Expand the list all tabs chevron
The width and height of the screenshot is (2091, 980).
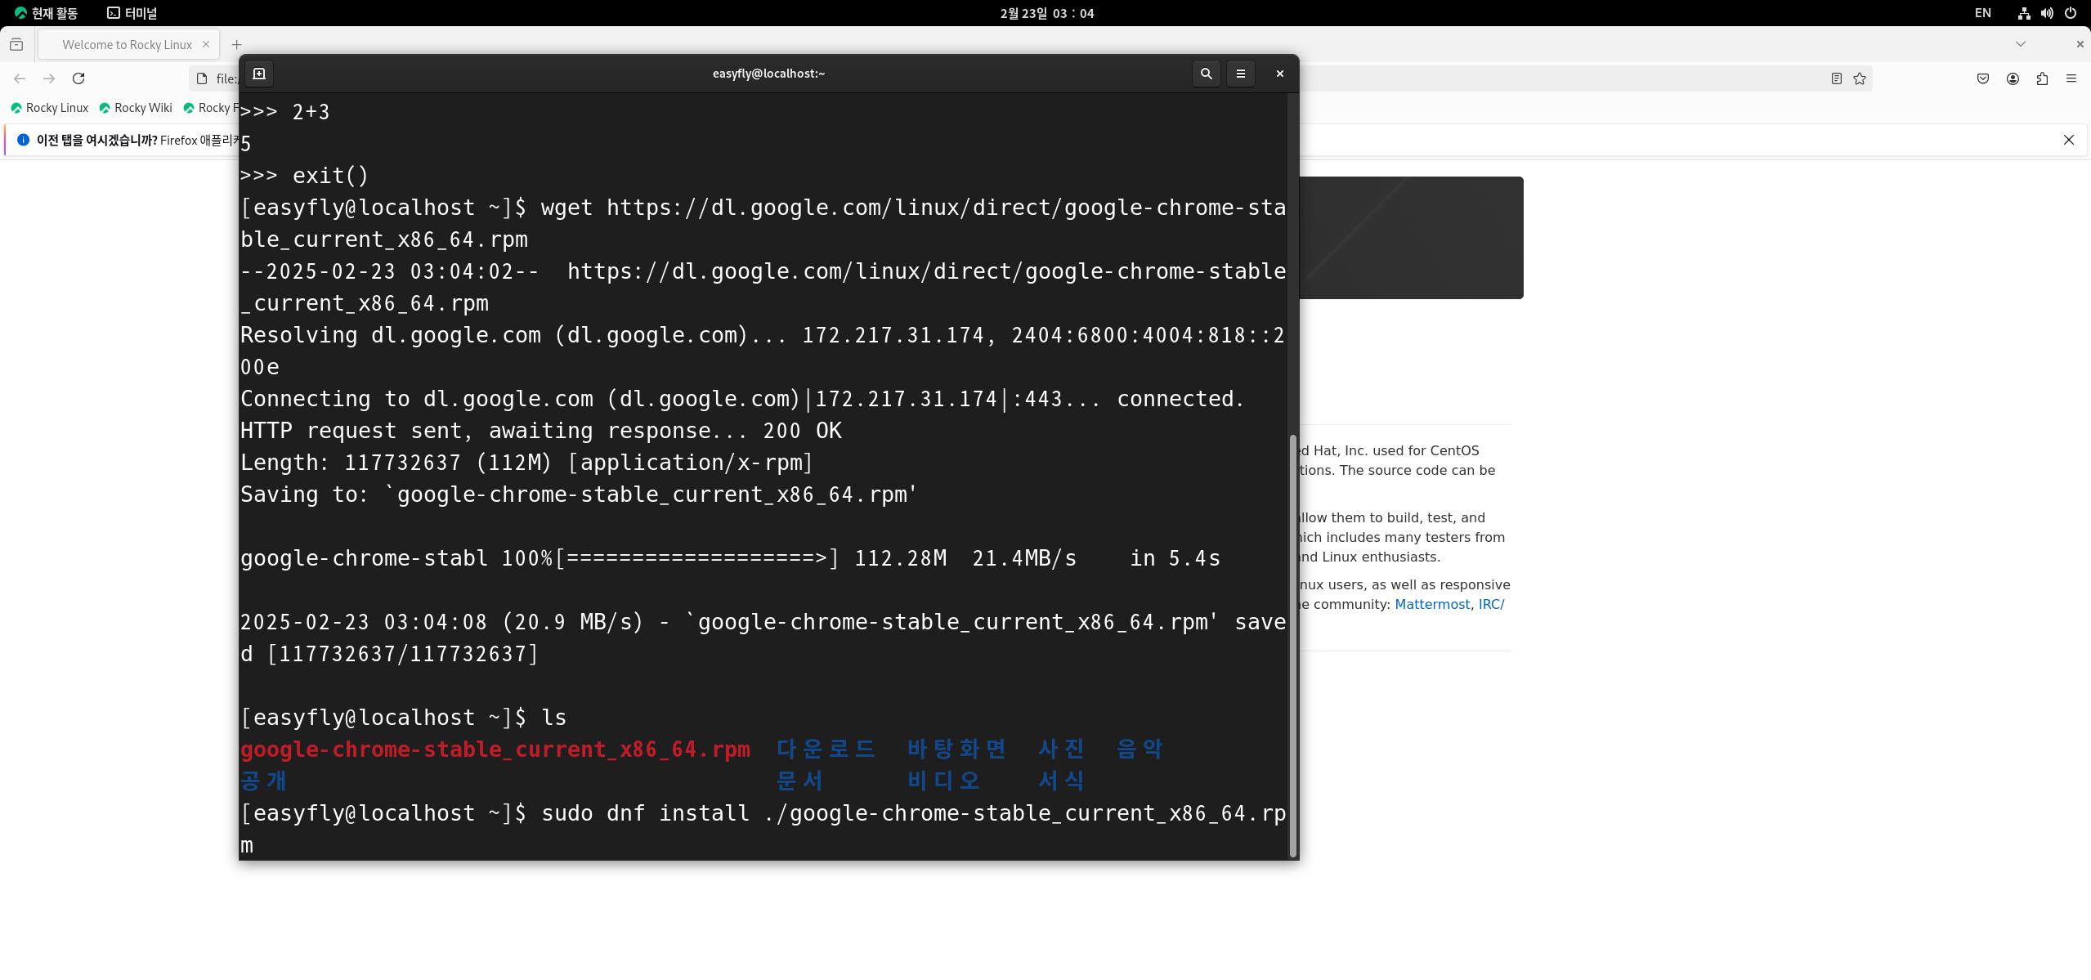2020,44
